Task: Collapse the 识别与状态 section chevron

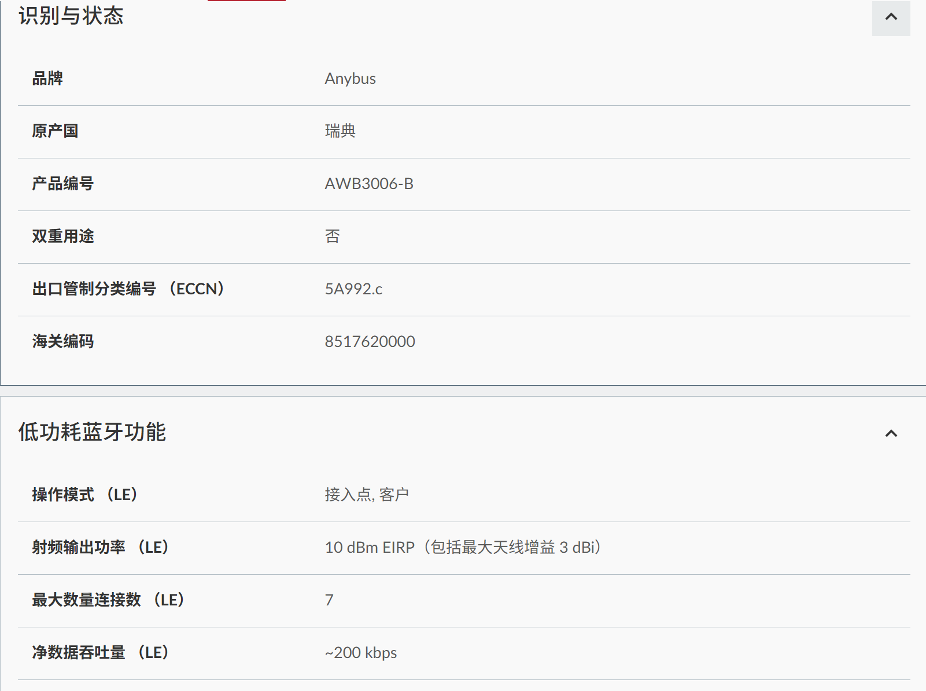Action: [x=891, y=17]
